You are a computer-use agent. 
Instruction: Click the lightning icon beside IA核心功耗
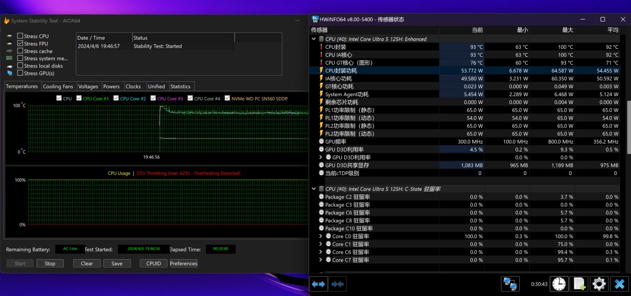321,79
